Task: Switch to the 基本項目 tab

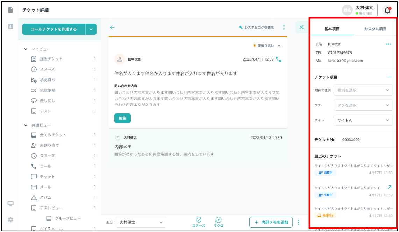Action: pos(332,29)
